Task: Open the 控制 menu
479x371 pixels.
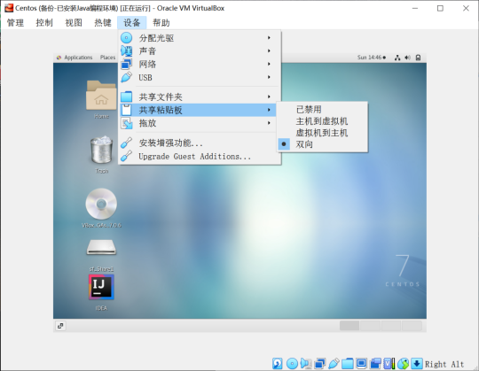Action: pyautogui.click(x=44, y=22)
